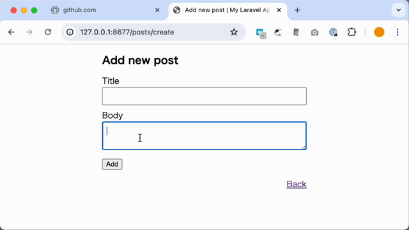Expand the tab search chevron
409x230 pixels.
399,10
